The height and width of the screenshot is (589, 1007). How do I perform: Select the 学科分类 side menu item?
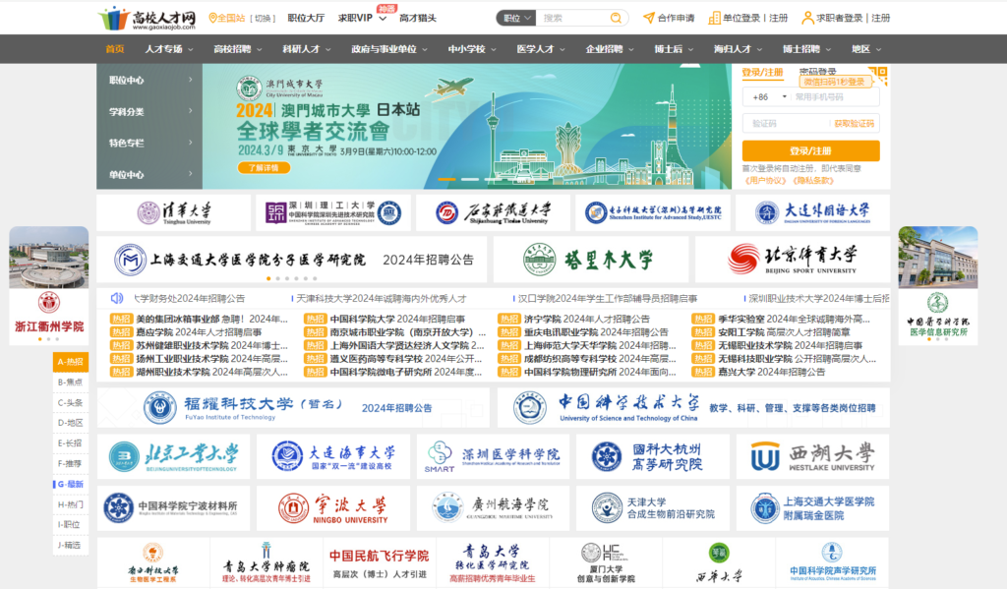(x=149, y=112)
